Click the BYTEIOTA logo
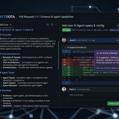This screenshot has height=119, width=119. (7, 17)
